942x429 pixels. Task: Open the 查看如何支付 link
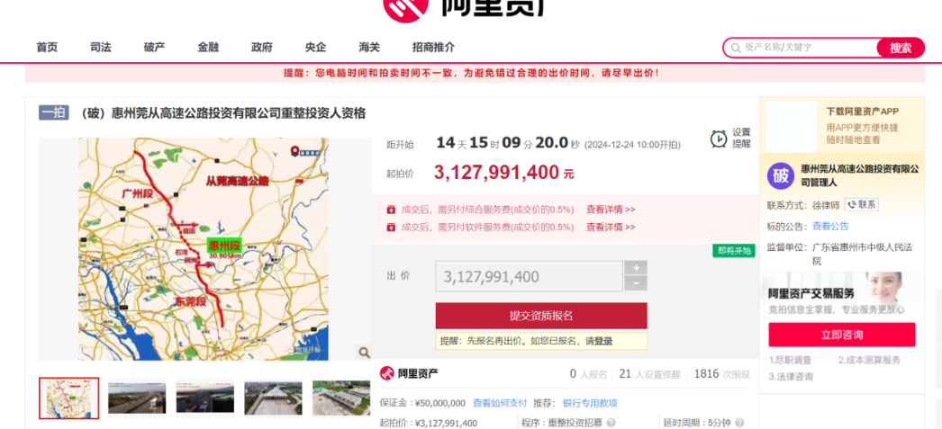(x=500, y=403)
